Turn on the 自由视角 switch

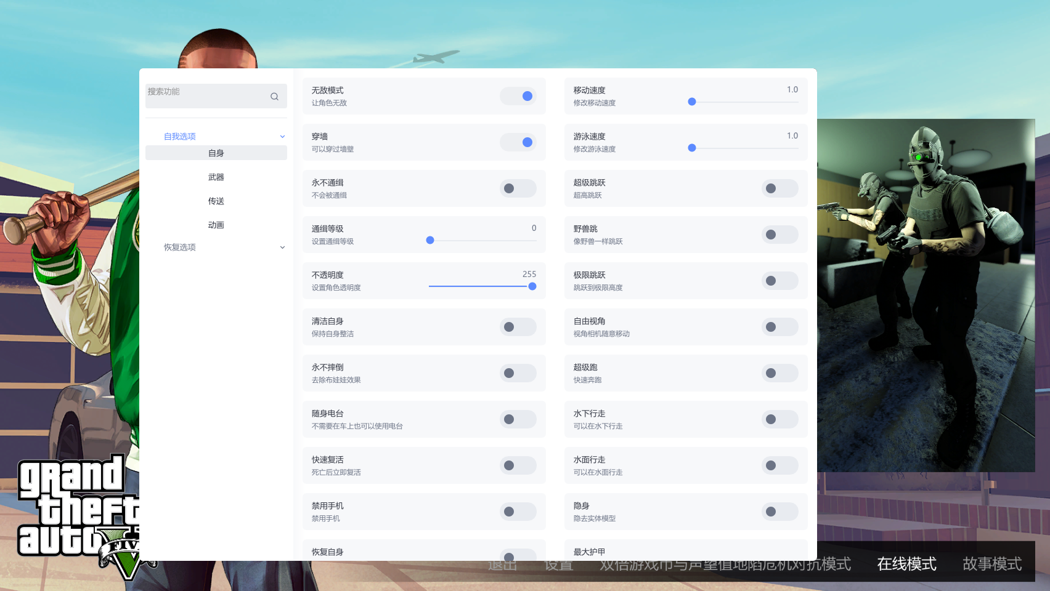click(x=779, y=327)
